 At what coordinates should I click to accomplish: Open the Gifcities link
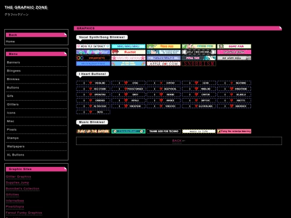coord(12,195)
